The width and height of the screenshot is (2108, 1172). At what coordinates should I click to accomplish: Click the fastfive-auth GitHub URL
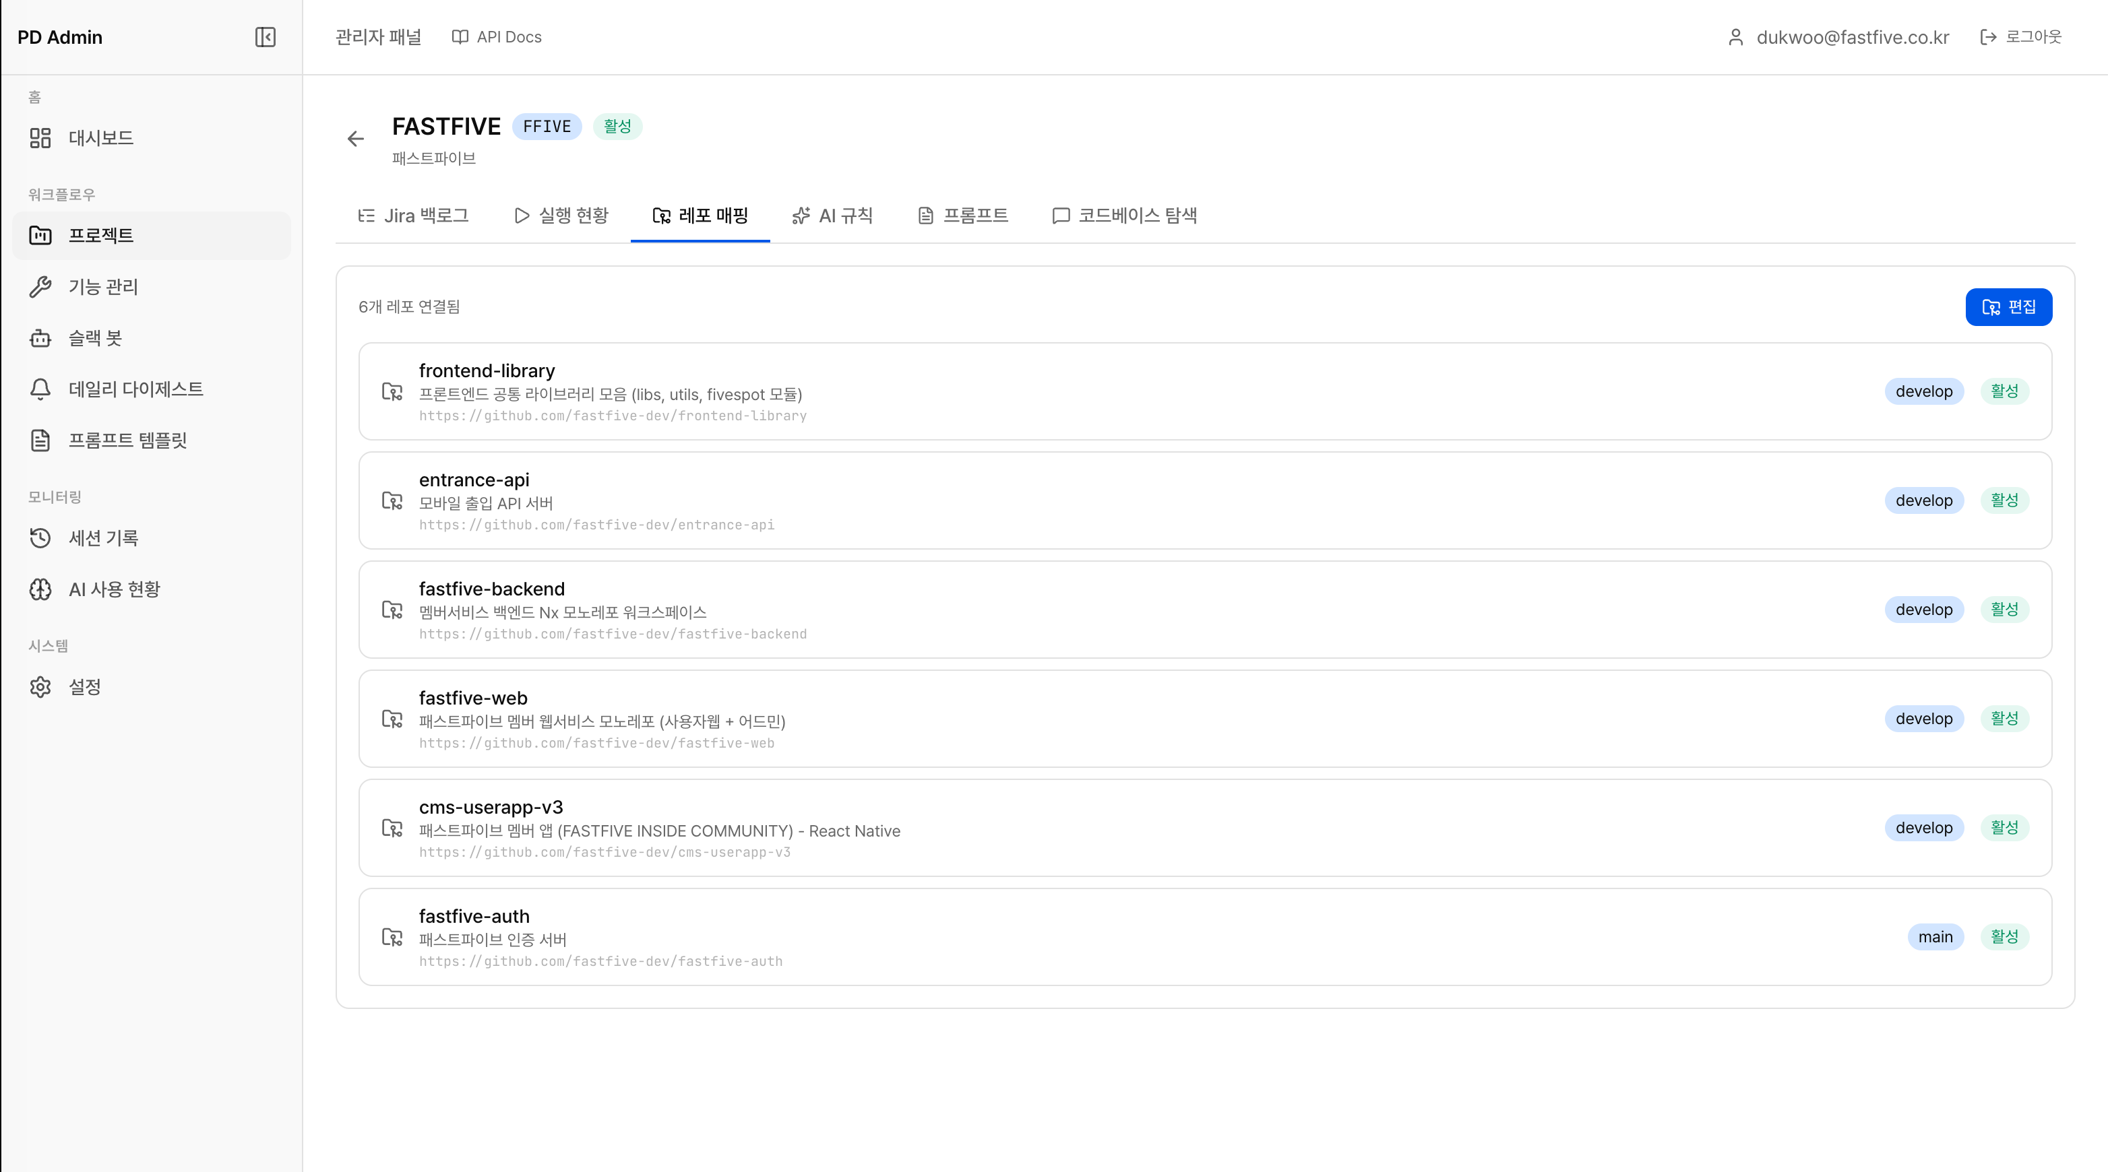(x=600, y=962)
